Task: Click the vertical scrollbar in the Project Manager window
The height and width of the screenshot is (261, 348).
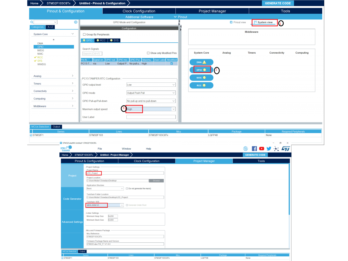Action: click(289, 189)
